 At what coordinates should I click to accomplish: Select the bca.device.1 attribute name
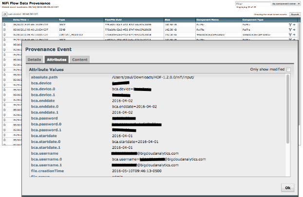(43, 95)
